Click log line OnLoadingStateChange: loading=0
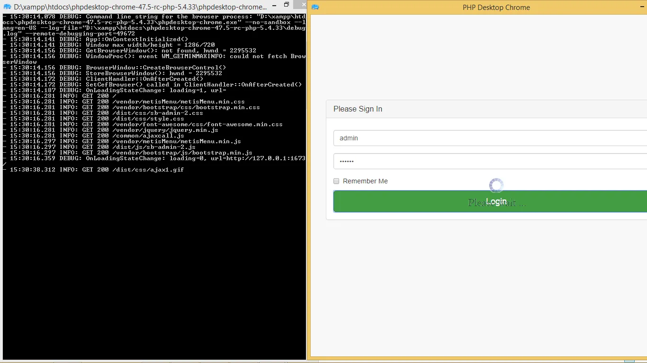Image resolution: width=647 pixels, height=363 pixels. (x=154, y=161)
